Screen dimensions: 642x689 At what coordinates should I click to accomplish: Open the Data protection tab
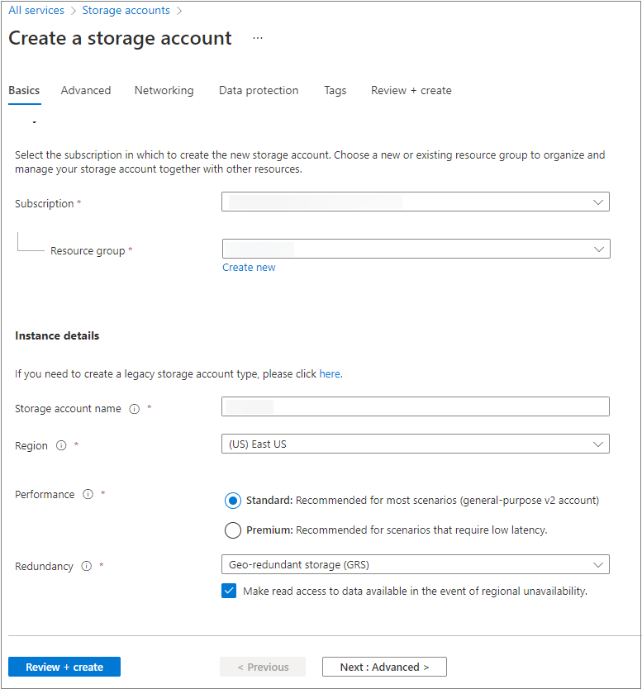[258, 91]
